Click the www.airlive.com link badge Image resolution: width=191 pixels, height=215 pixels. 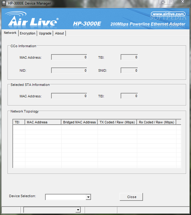pyautogui.click(x=168, y=14)
